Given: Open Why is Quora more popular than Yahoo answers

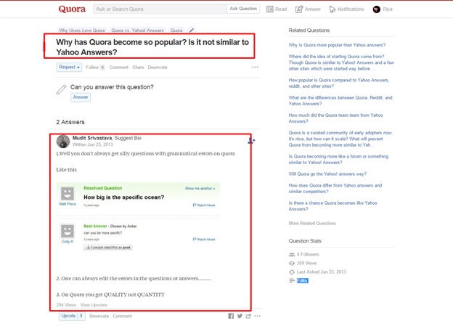Looking at the screenshot, I should point(337,45).
